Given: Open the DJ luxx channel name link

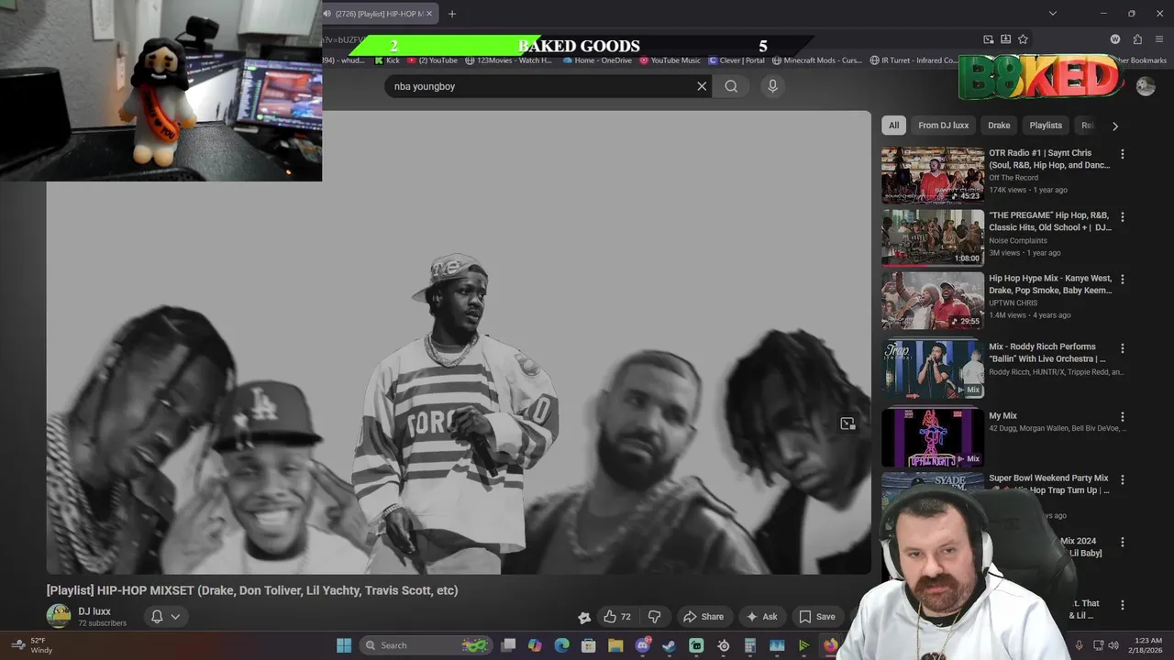Looking at the screenshot, I should (94, 611).
